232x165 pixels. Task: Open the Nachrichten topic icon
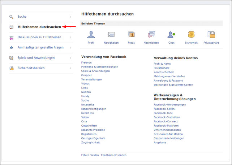tap(151, 34)
